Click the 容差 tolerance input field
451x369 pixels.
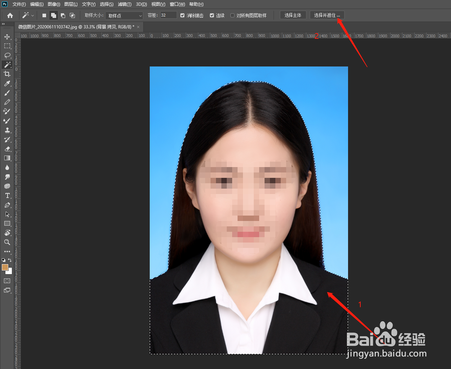(168, 15)
